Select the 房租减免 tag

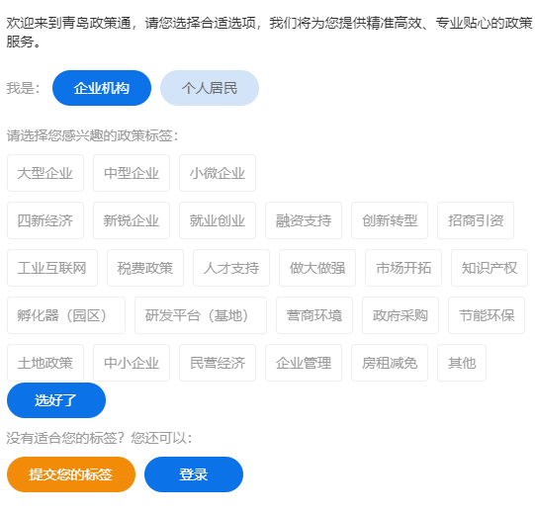pyautogui.click(x=390, y=363)
